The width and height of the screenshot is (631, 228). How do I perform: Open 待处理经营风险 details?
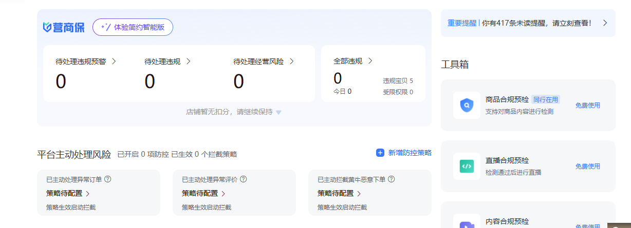point(263,61)
